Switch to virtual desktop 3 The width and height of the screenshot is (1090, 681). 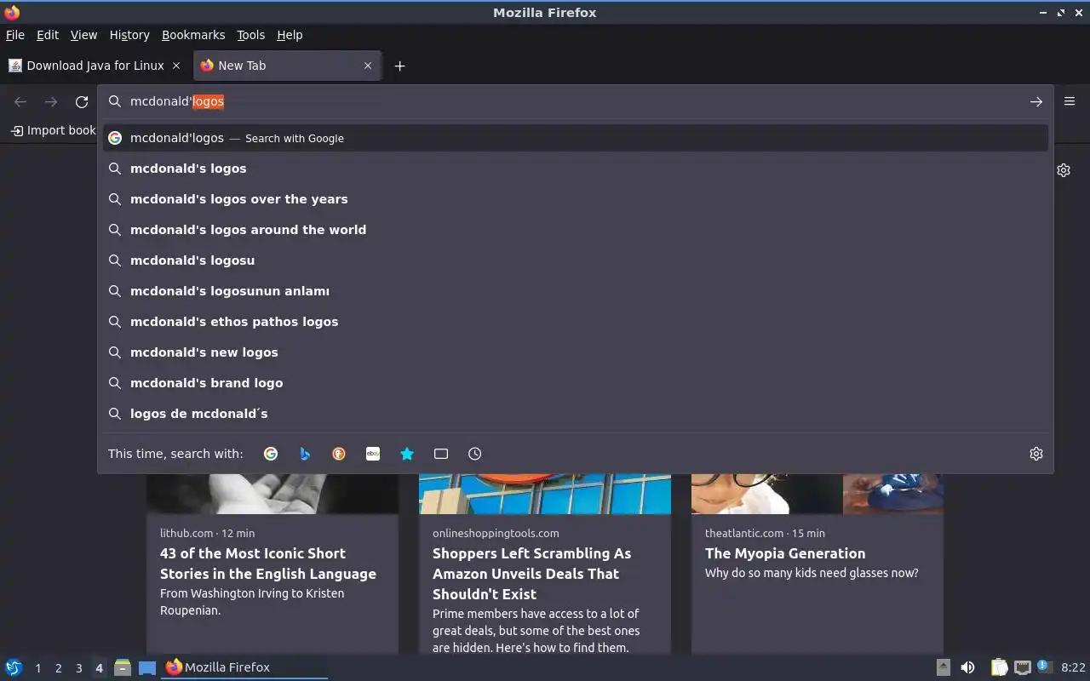click(78, 668)
